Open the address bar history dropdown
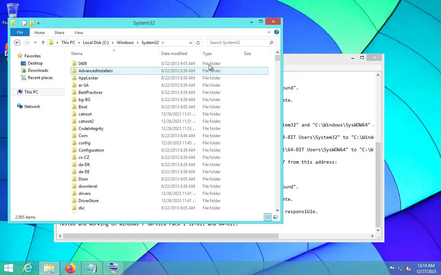Screen dimensions: 441x275 coord(191,43)
